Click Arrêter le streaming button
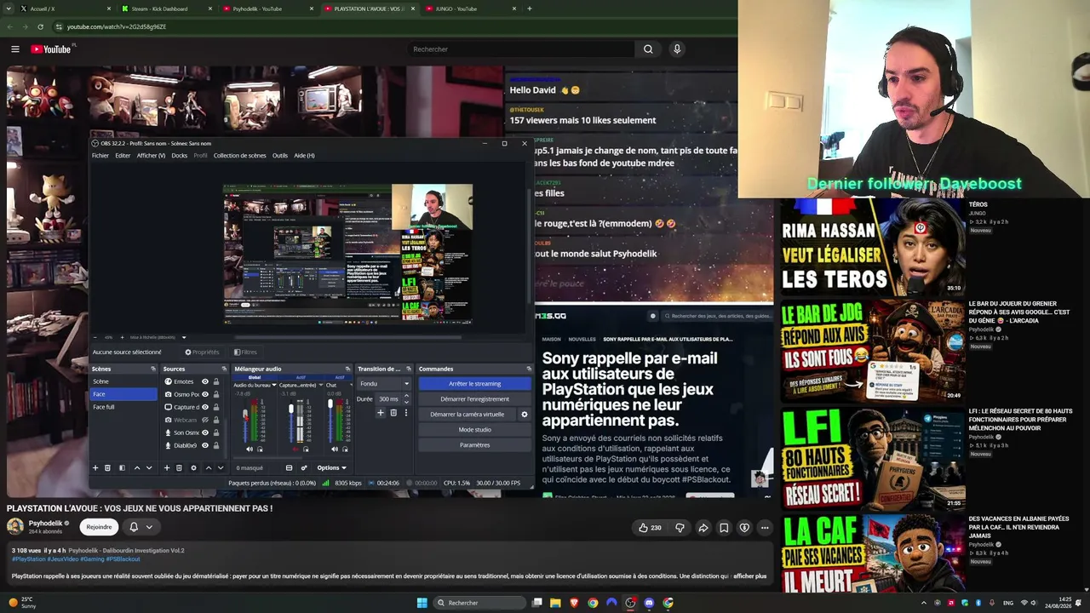This screenshot has height=613, width=1090. coord(474,384)
